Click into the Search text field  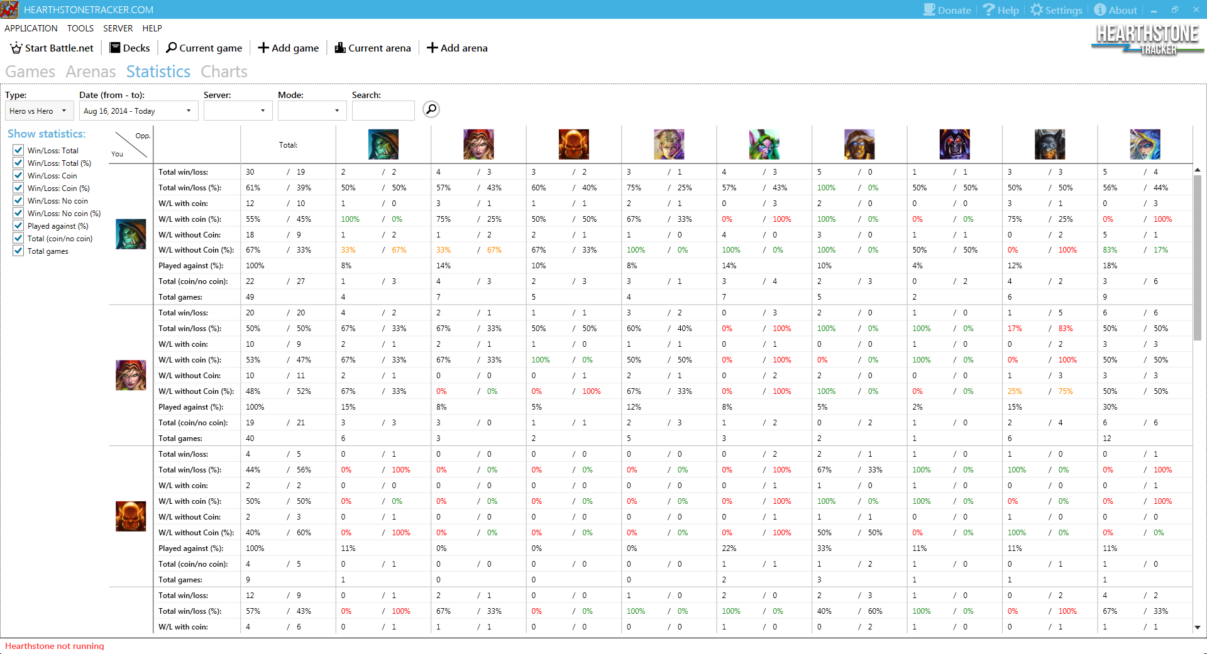[x=383, y=111]
